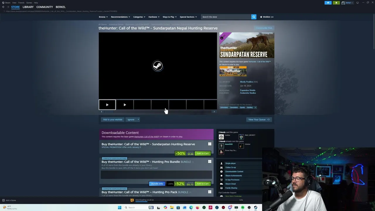Open kmar2020 friend avatar
Screen dimensions: 375x211
pos(221,146)
